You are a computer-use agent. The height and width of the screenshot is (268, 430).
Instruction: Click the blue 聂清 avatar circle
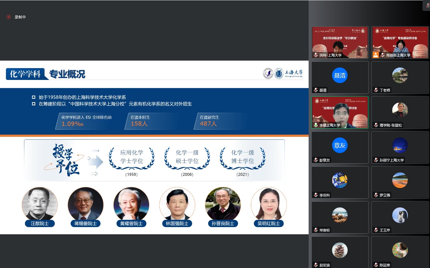[x=340, y=75]
